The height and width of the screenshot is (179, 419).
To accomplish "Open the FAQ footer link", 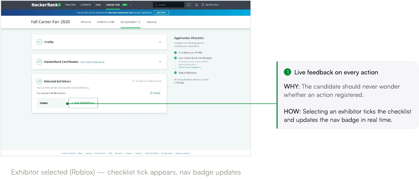I will 110,153.
